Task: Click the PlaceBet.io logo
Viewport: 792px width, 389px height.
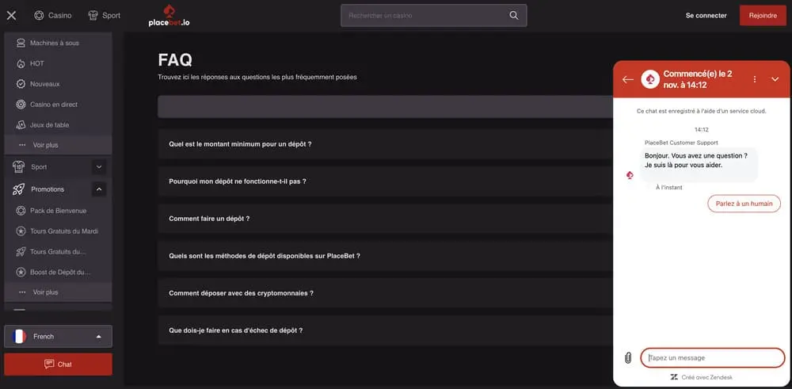Action: click(169, 15)
